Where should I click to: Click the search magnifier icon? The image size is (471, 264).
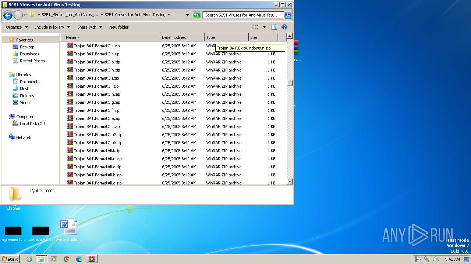(288, 15)
